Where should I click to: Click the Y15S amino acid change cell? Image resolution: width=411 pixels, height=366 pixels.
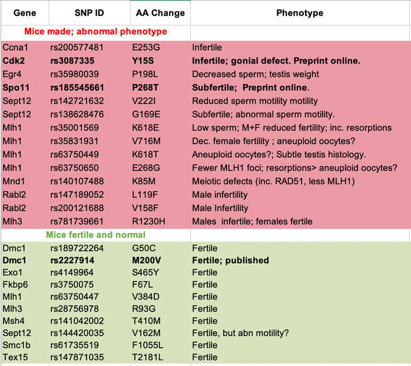160,61
